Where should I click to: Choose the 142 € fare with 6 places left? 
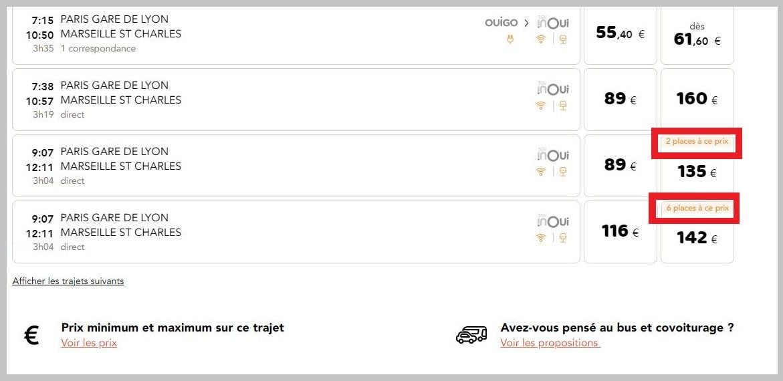click(x=697, y=232)
